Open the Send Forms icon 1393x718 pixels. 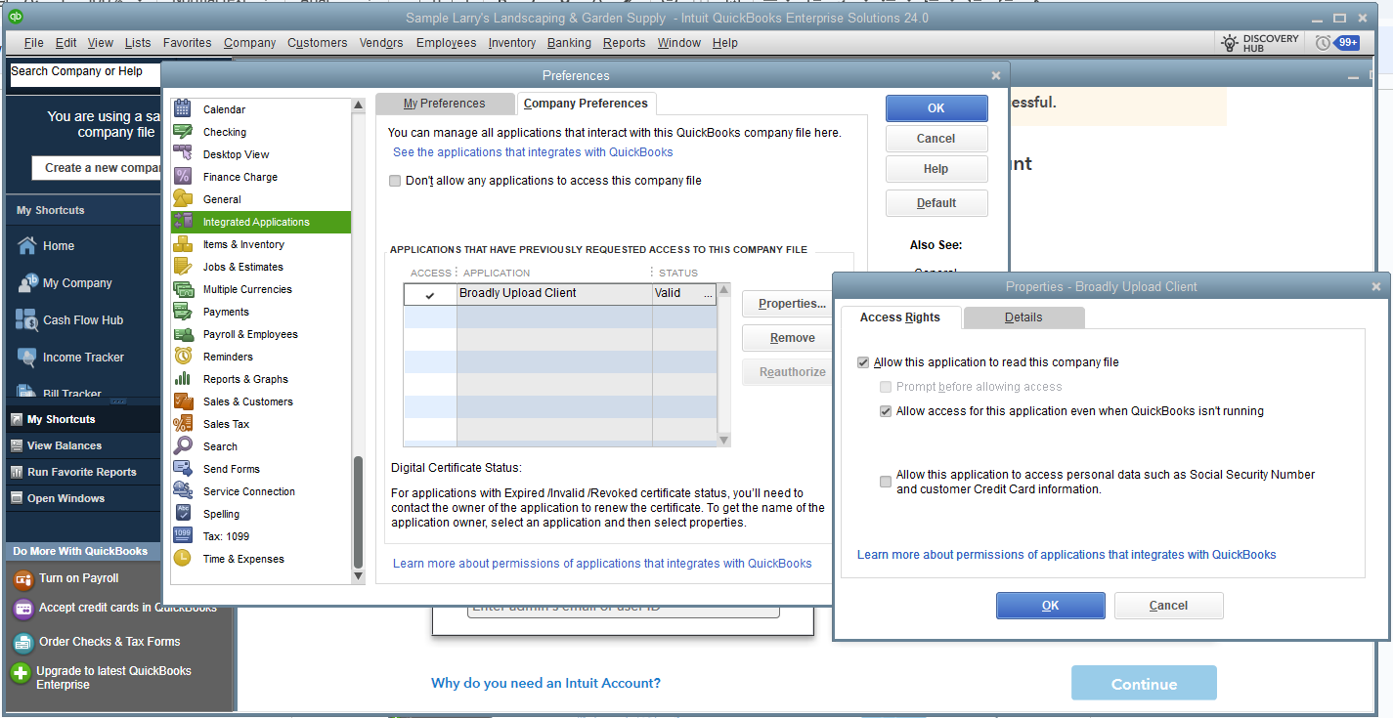pyautogui.click(x=183, y=469)
